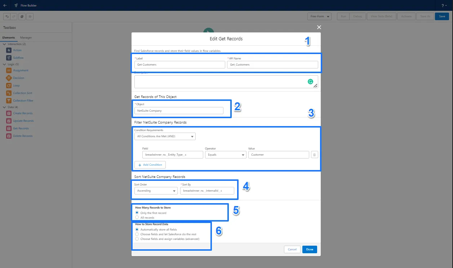
Task: Click the back arrow in the header
Action: (x=5, y=5)
